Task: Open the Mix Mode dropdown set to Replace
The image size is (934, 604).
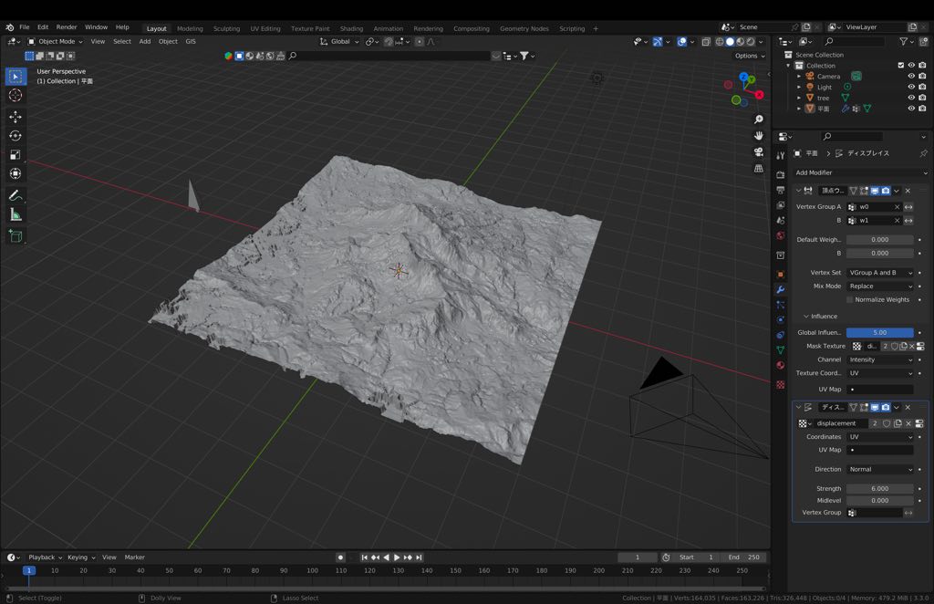Action: pos(879,286)
